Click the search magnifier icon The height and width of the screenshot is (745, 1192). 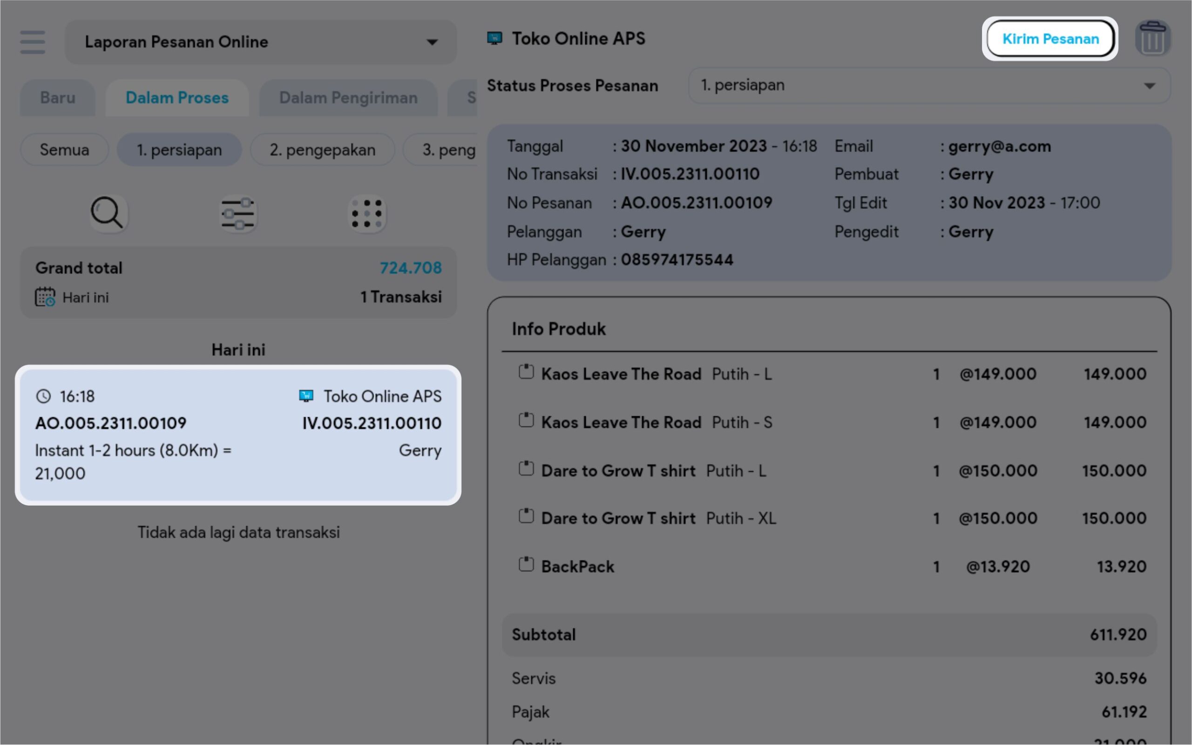pyautogui.click(x=108, y=214)
